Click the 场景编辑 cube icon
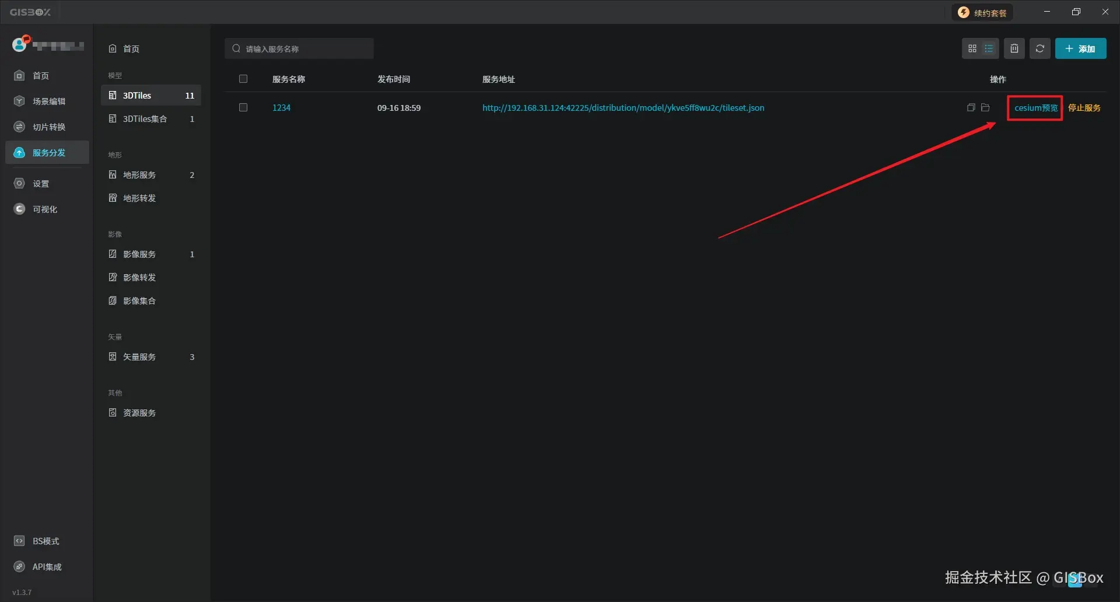Screen dimensions: 1120x602 (19, 101)
